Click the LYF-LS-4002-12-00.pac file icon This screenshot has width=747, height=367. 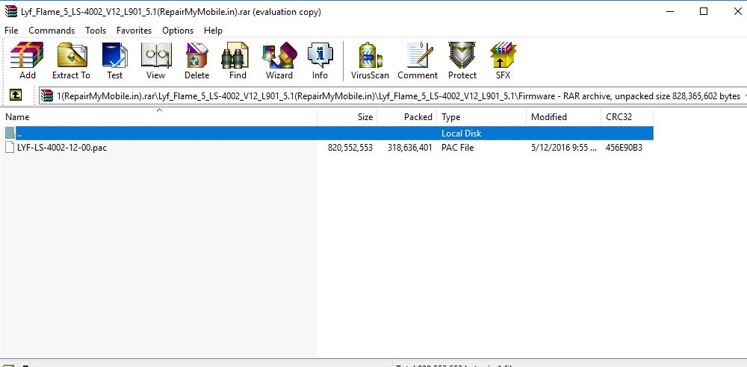click(10, 148)
